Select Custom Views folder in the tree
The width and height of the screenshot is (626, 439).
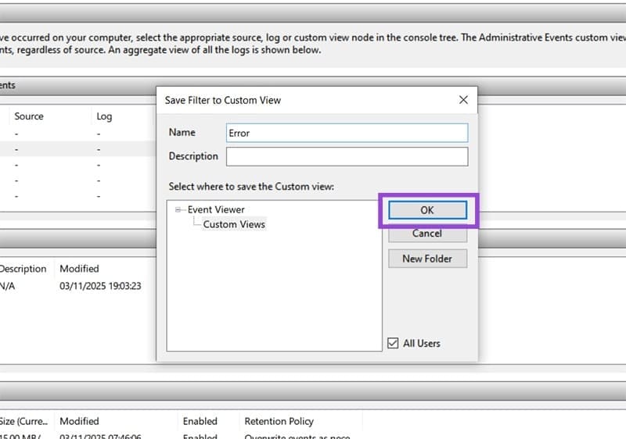[234, 224]
